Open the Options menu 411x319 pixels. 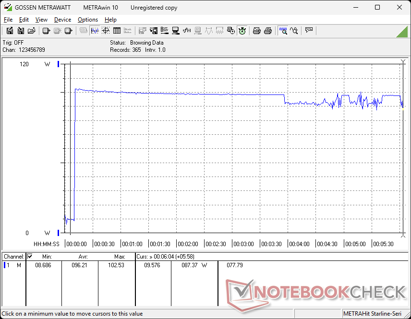[x=87, y=20]
